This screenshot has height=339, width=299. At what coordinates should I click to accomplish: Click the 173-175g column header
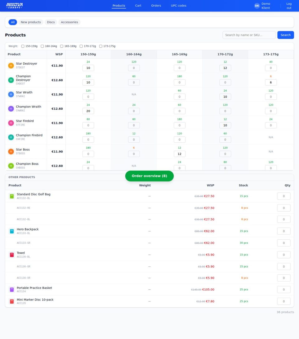coord(271,54)
